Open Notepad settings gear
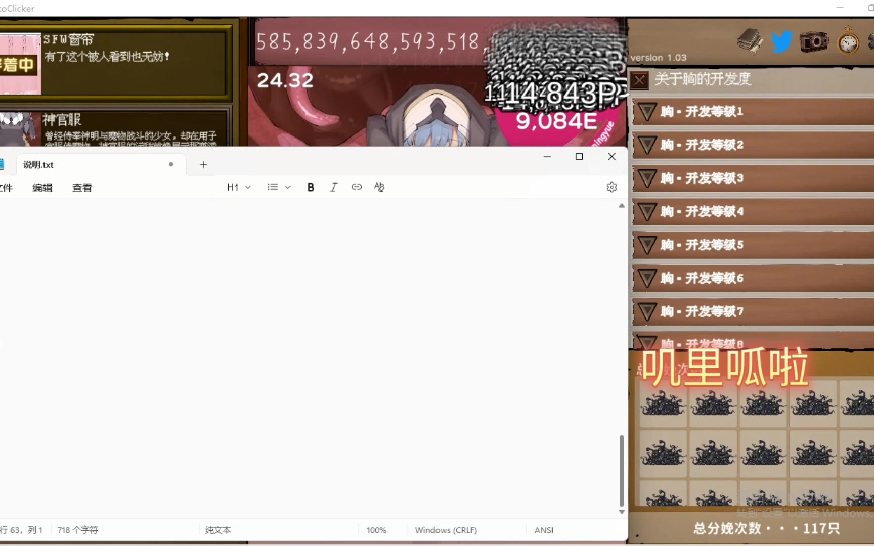Screen dimensions: 874x546 pyautogui.click(x=611, y=187)
